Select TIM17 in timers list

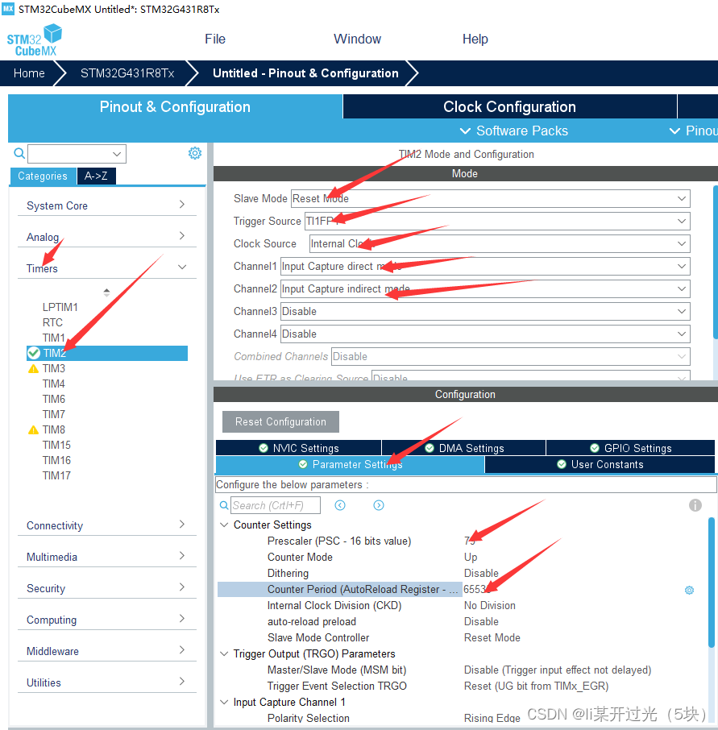click(56, 476)
